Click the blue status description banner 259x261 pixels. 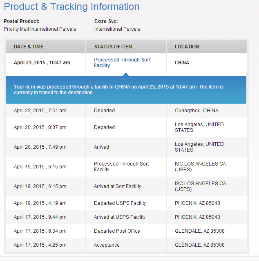[126, 90]
